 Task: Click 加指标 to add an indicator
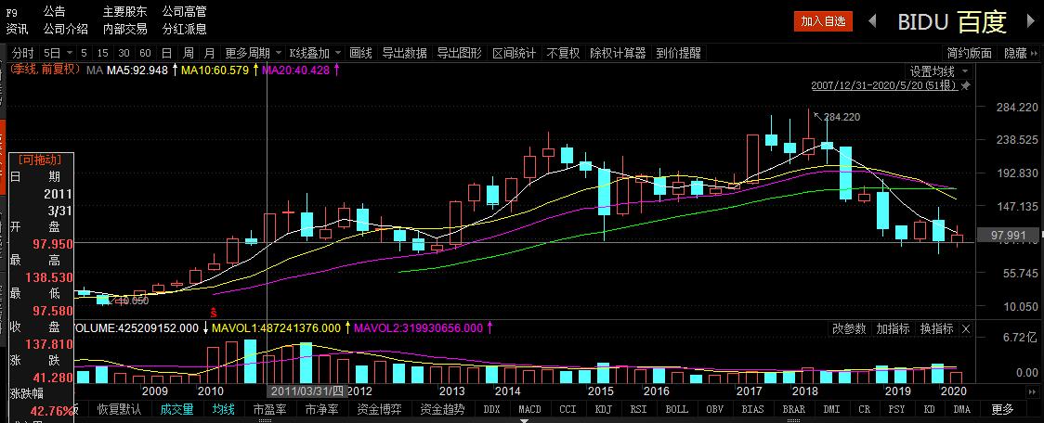[x=893, y=328]
